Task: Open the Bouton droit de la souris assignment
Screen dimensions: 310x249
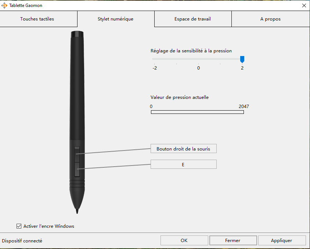Action: (x=183, y=149)
